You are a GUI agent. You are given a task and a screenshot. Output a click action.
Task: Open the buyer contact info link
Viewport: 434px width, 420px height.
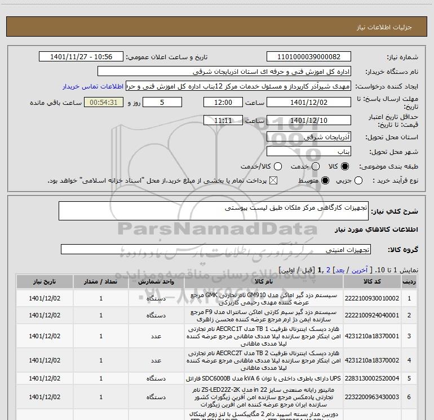(93, 86)
